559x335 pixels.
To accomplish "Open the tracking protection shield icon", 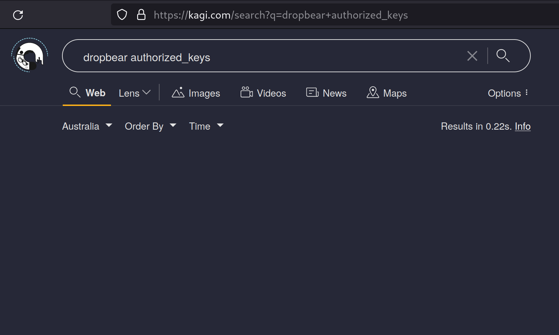I will click(122, 15).
